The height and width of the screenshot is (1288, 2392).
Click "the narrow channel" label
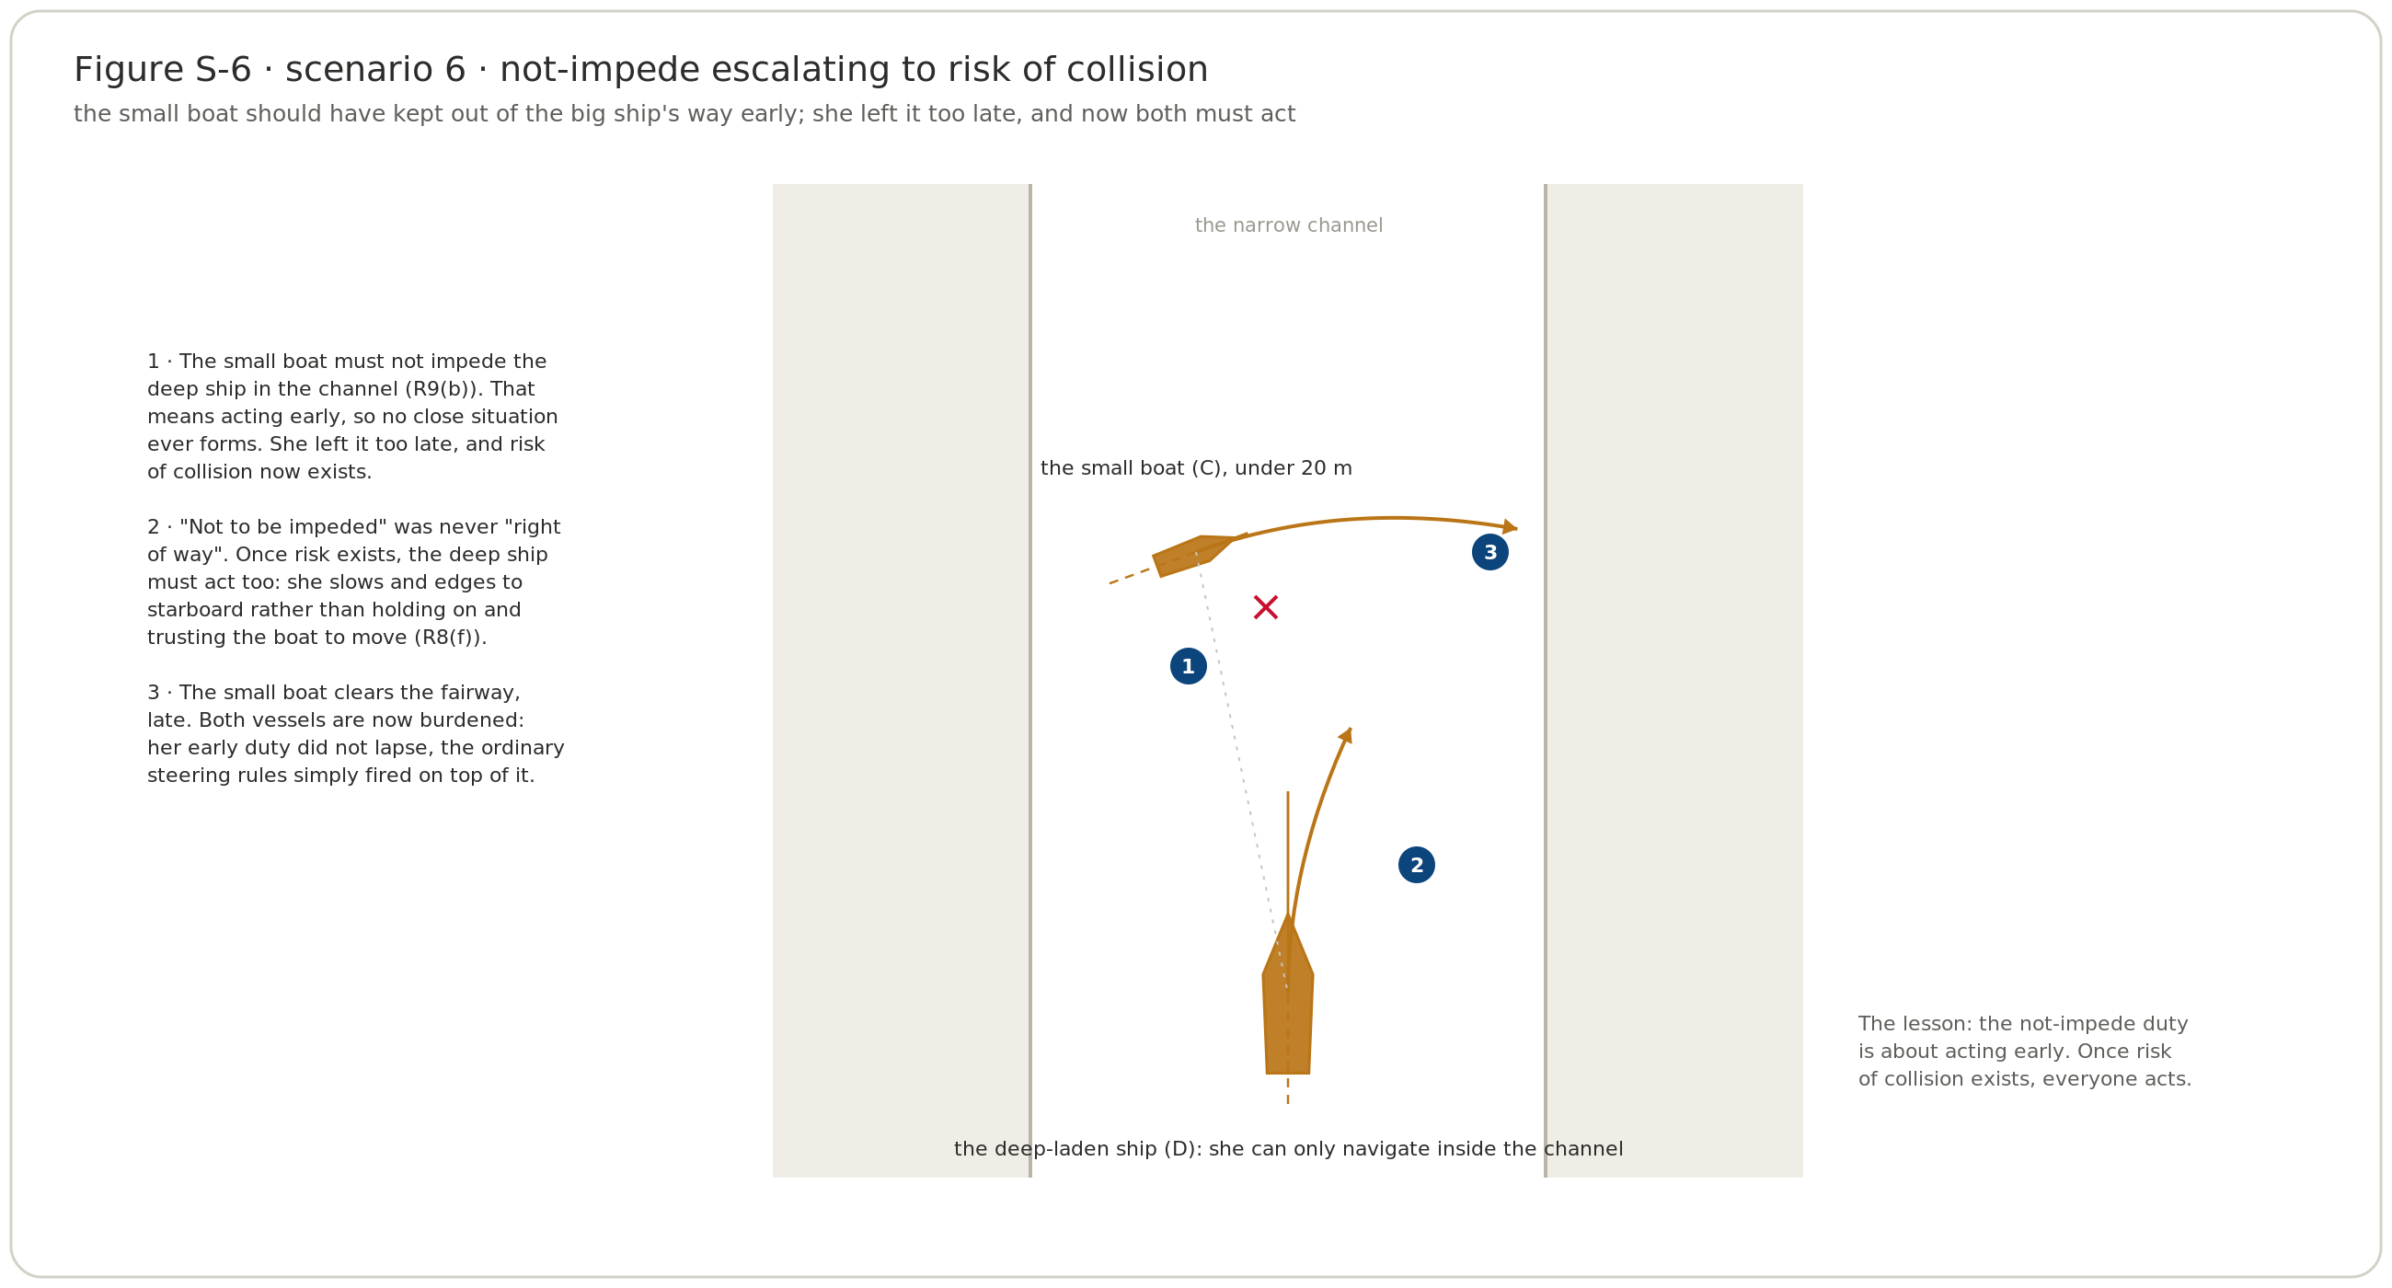click(x=1288, y=225)
